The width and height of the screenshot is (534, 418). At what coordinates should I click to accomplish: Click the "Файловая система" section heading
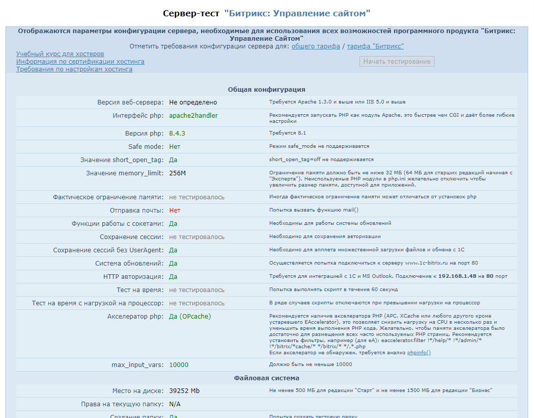click(266, 378)
